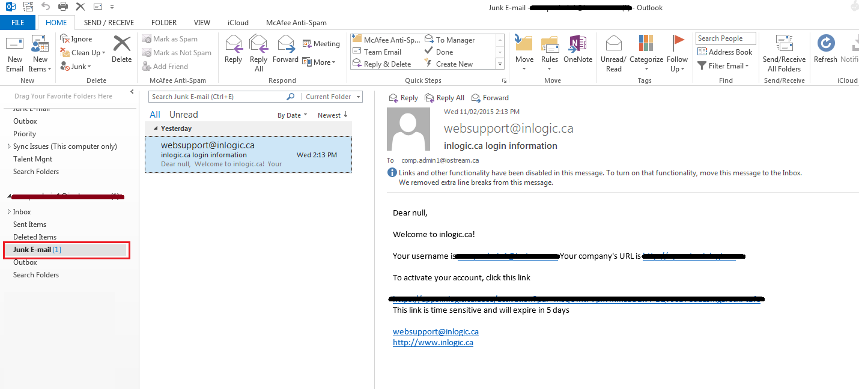Click the websupport@inlogic.ca link in body
859x389 pixels.
(436, 331)
